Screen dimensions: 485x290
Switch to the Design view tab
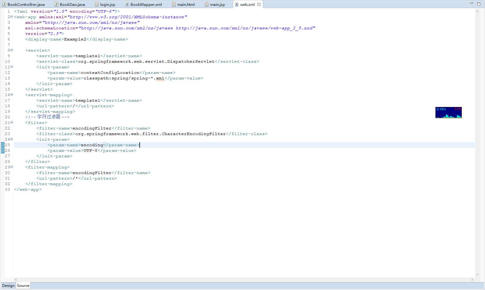[8, 286]
